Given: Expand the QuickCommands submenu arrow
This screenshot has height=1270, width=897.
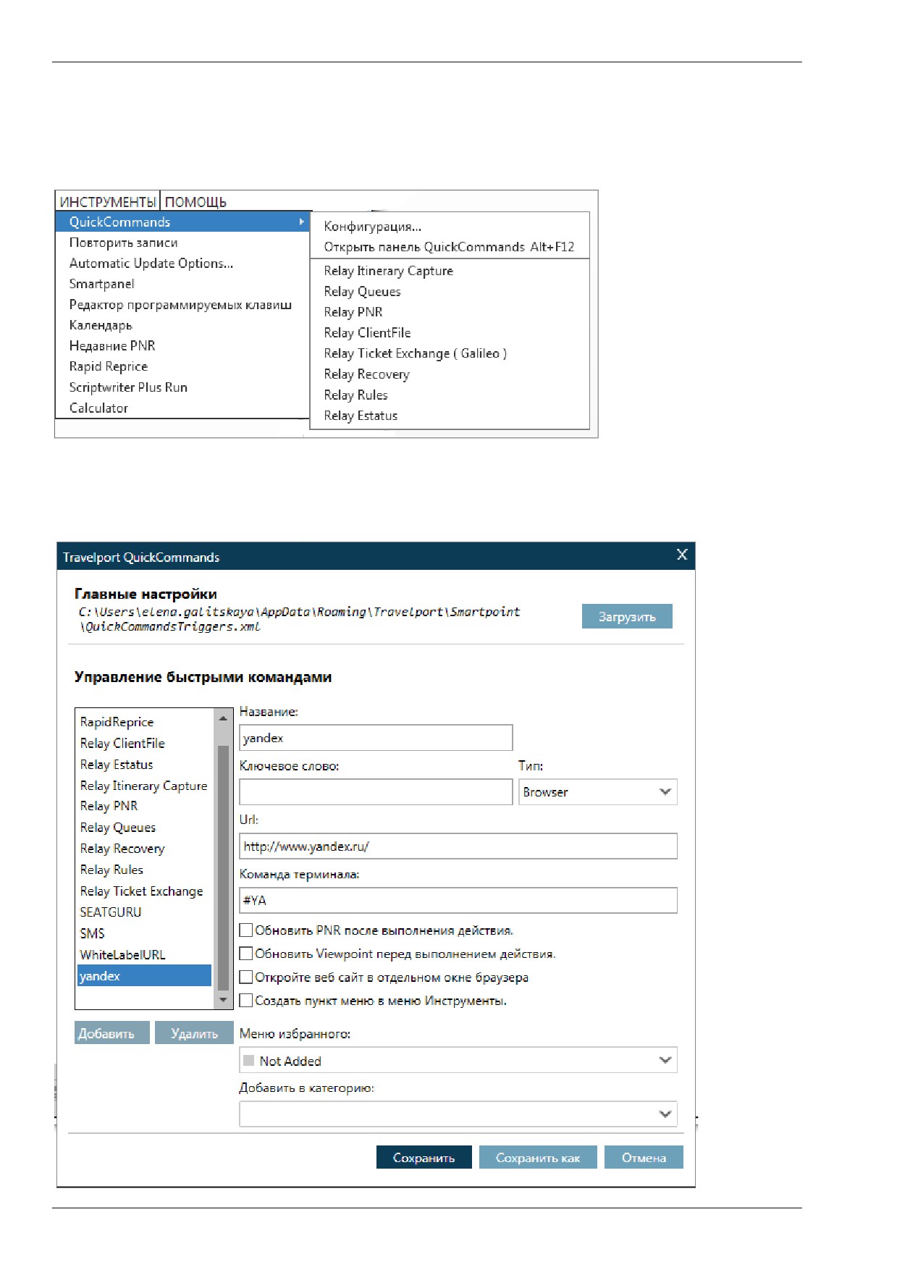Looking at the screenshot, I should 302,222.
